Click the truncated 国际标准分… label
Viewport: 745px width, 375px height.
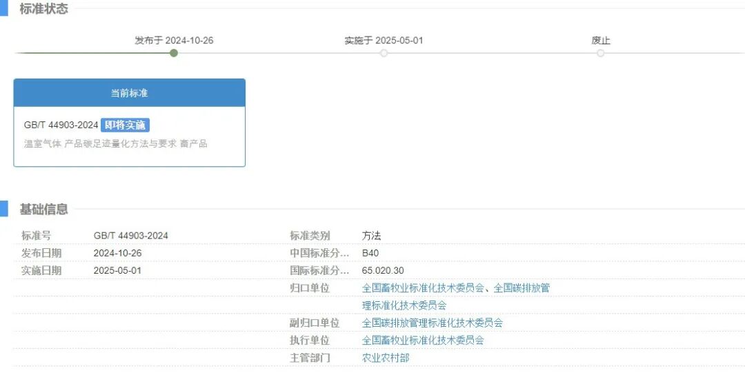pyautogui.click(x=319, y=271)
